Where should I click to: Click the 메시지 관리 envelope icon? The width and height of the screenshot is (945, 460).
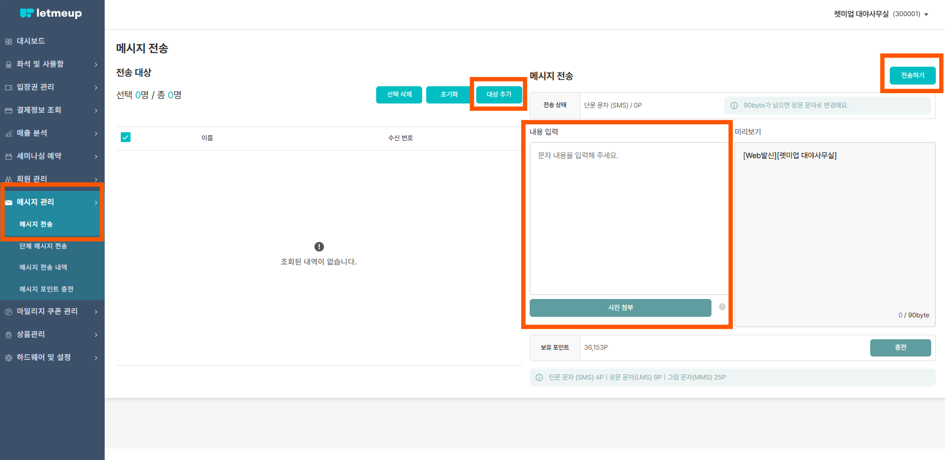point(9,202)
